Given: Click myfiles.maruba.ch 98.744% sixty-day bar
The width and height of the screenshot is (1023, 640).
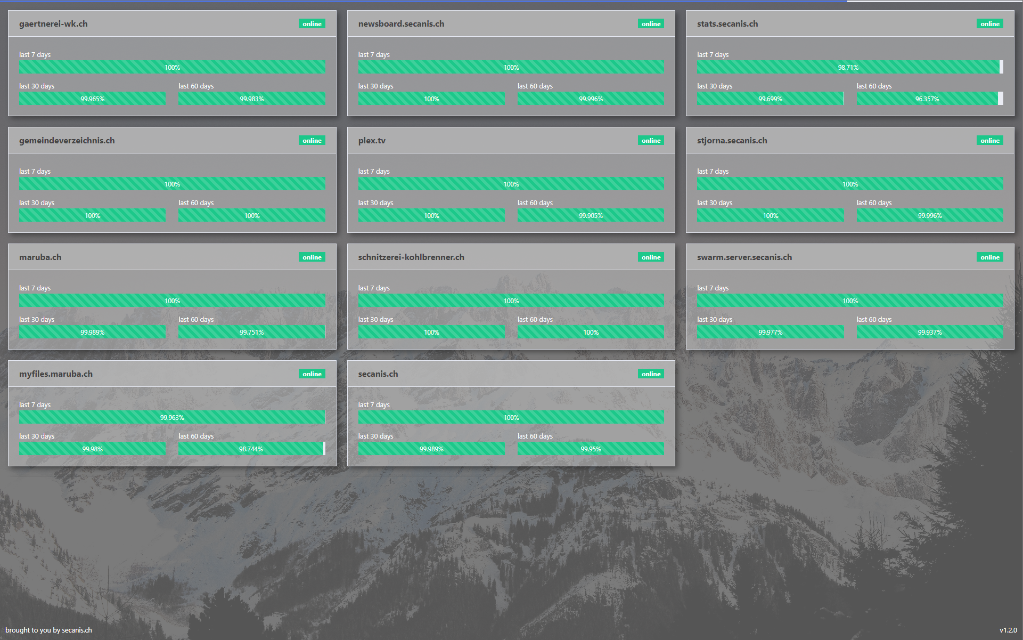Looking at the screenshot, I should [251, 449].
